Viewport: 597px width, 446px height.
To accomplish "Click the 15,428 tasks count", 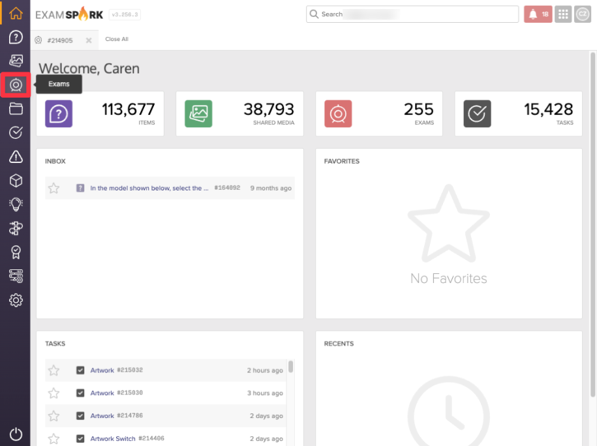I will pyautogui.click(x=548, y=109).
